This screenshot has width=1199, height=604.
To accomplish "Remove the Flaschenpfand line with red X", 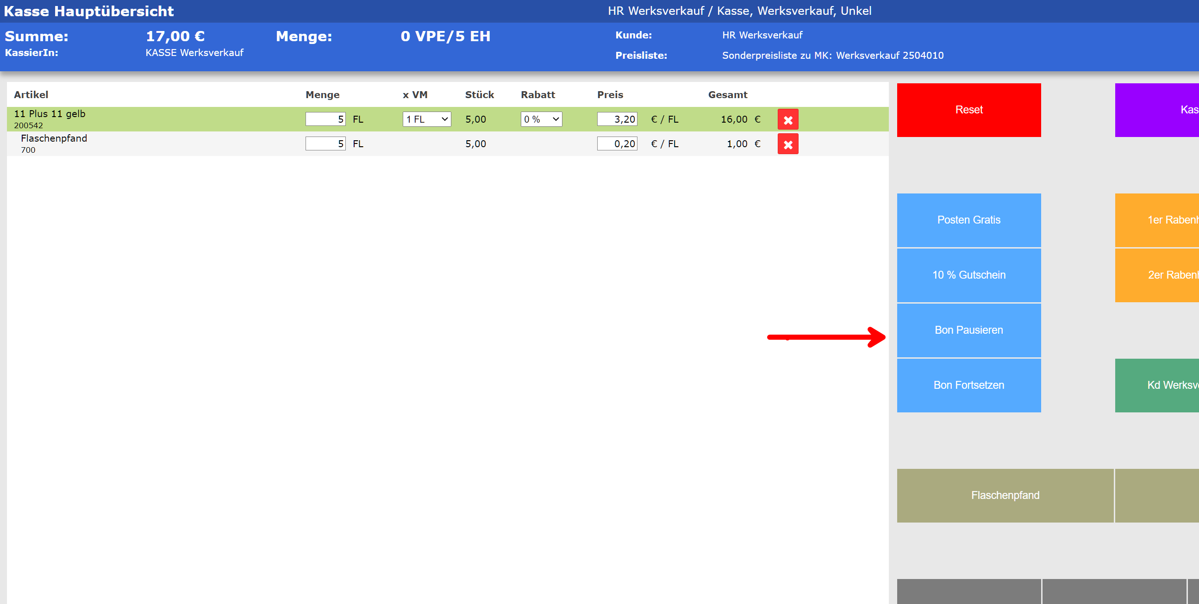I will (787, 144).
